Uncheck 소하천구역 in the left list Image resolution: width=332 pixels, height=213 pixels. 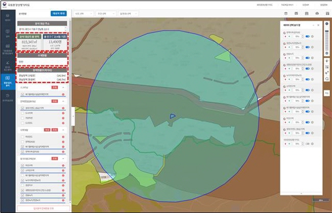point(22,171)
